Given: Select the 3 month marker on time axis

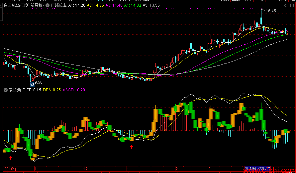Looking at the screenshot, I should click(x=210, y=168).
